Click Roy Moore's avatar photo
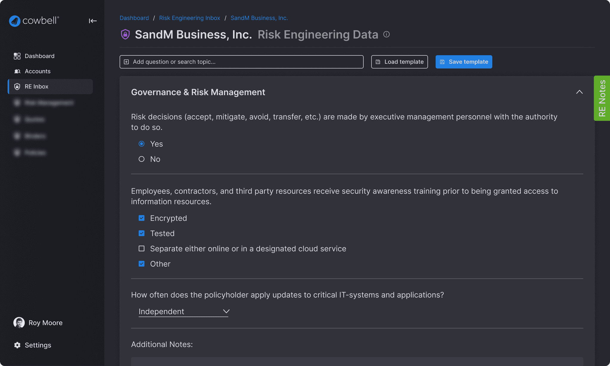Image resolution: width=610 pixels, height=366 pixels. (19, 323)
